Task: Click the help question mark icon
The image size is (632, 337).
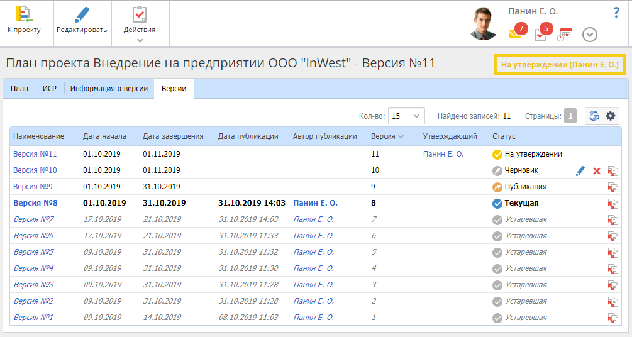Action: pyautogui.click(x=616, y=13)
